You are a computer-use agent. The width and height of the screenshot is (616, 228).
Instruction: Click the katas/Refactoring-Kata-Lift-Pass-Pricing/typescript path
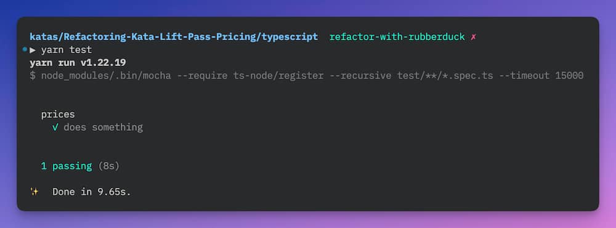click(x=174, y=38)
